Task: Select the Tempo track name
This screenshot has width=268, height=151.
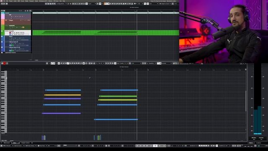Action: [x=11, y=21]
